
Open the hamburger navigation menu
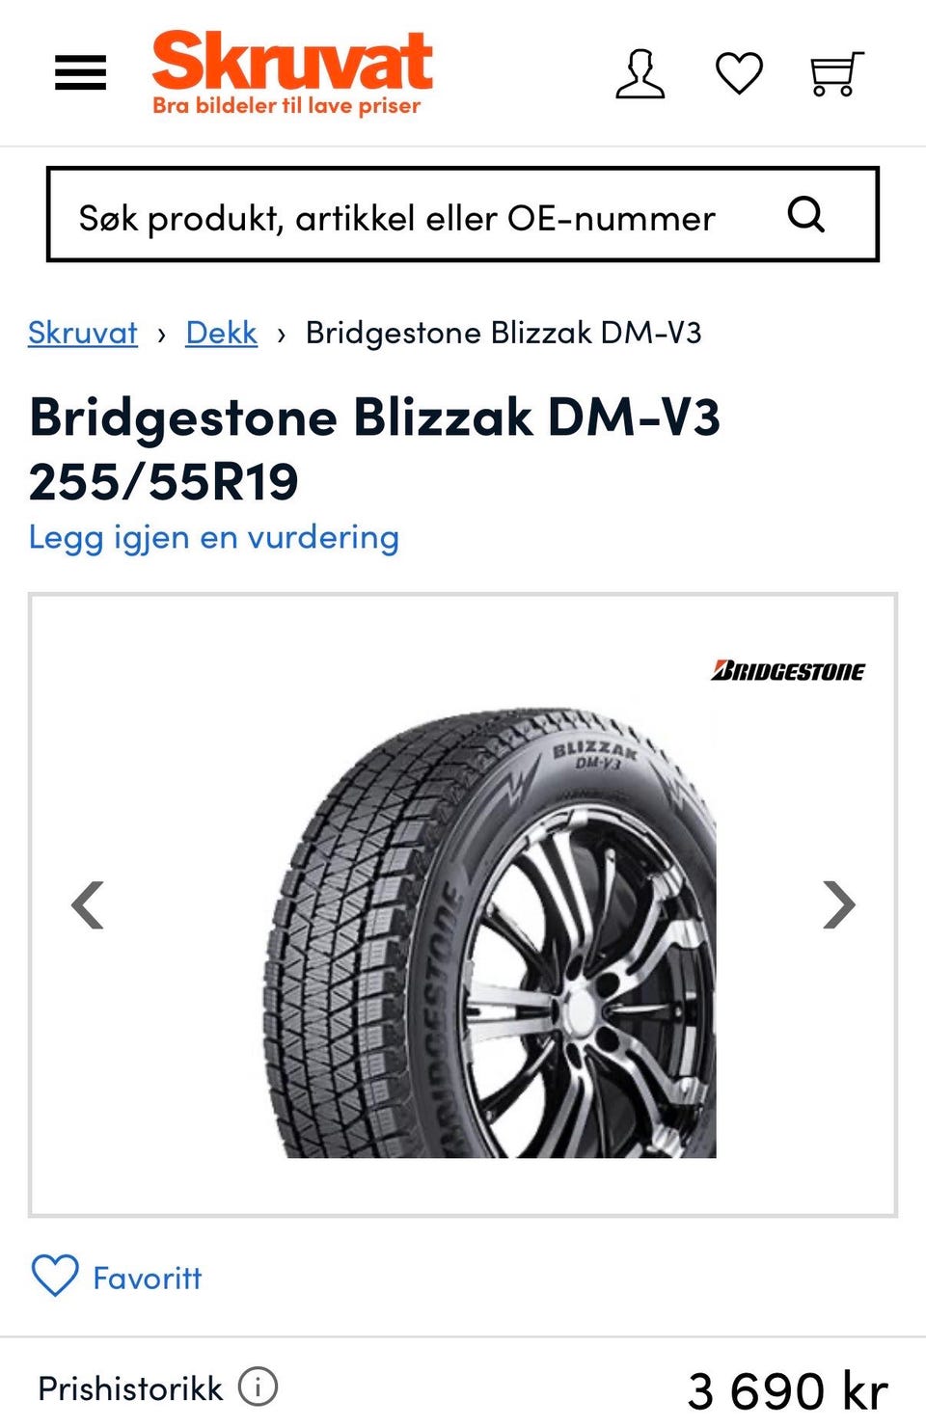click(x=81, y=72)
